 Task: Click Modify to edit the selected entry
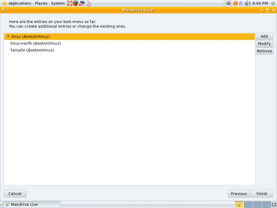264,44
